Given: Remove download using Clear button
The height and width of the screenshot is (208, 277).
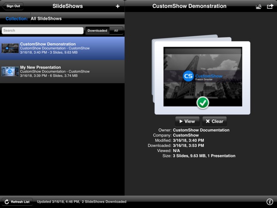Looking at the screenshot, I should pos(215,121).
